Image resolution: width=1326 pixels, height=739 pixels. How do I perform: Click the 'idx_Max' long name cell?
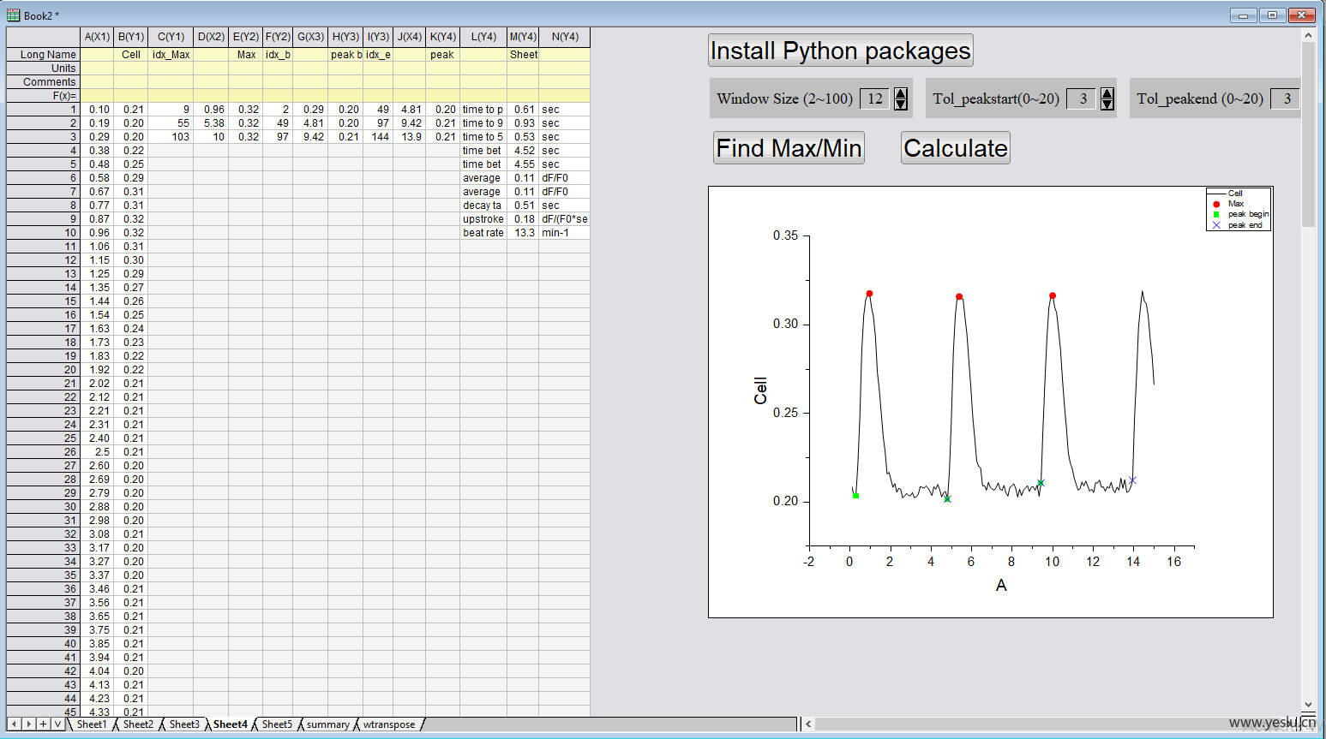[x=171, y=55]
